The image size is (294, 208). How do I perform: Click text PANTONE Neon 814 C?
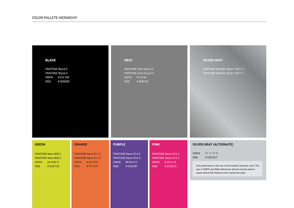[127, 154]
